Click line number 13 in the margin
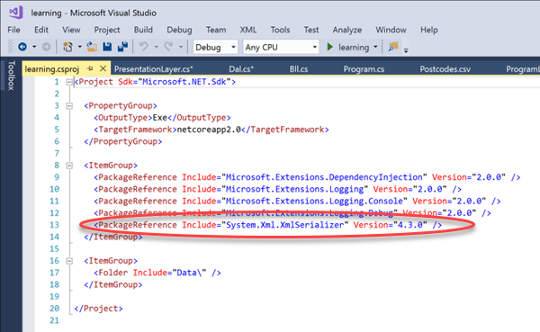Screen dimensions: 540x332 (54, 225)
